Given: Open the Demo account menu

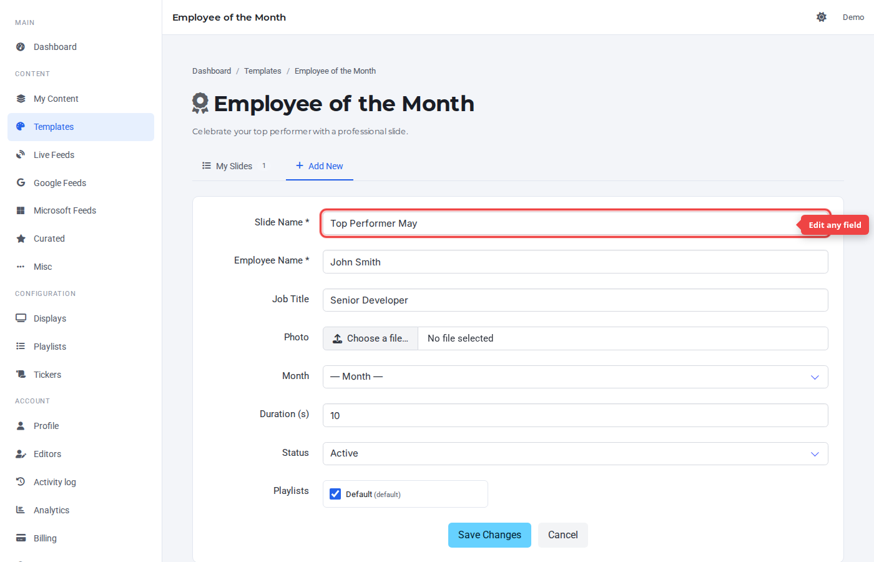Looking at the screenshot, I should point(853,17).
